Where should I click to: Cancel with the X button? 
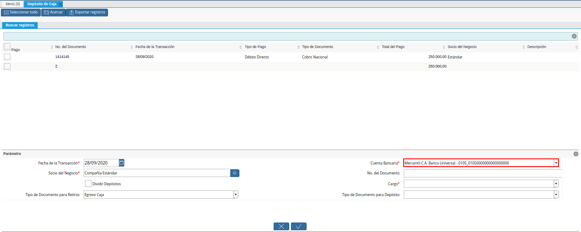click(x=281, y=226)
